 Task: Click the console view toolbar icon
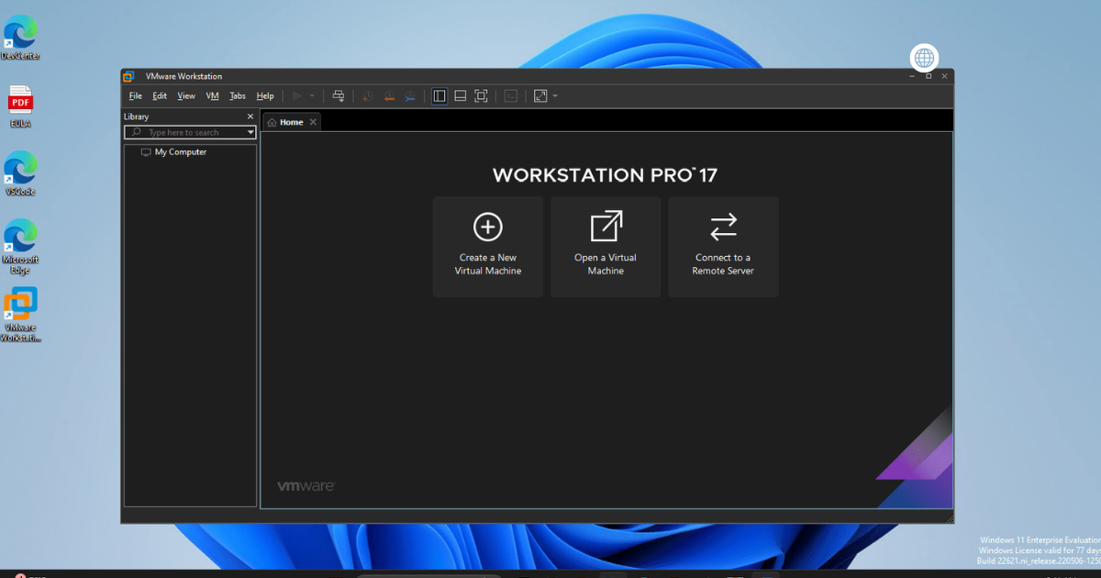(x=511, y=95)
